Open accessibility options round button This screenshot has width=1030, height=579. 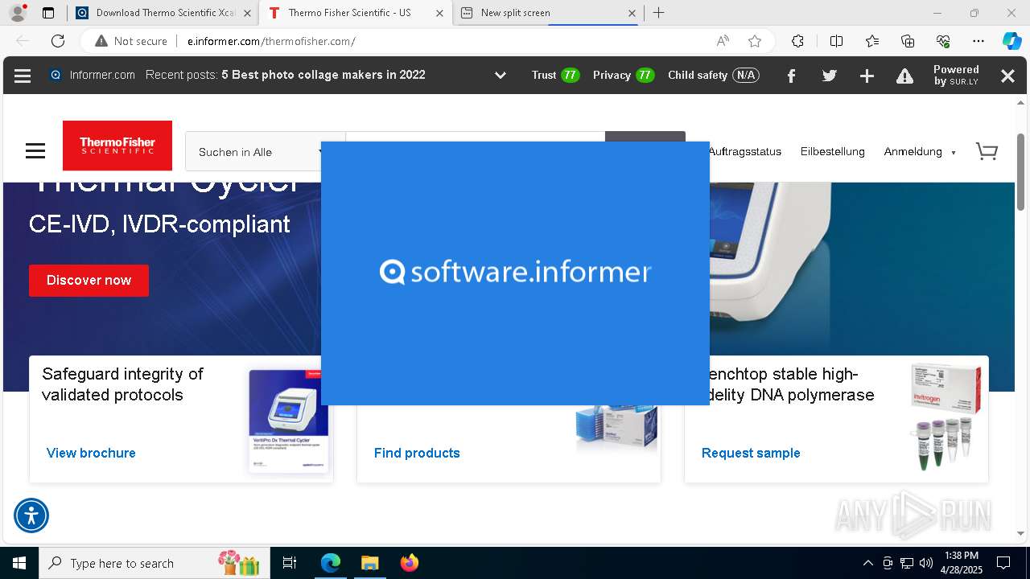click(31, 515)
